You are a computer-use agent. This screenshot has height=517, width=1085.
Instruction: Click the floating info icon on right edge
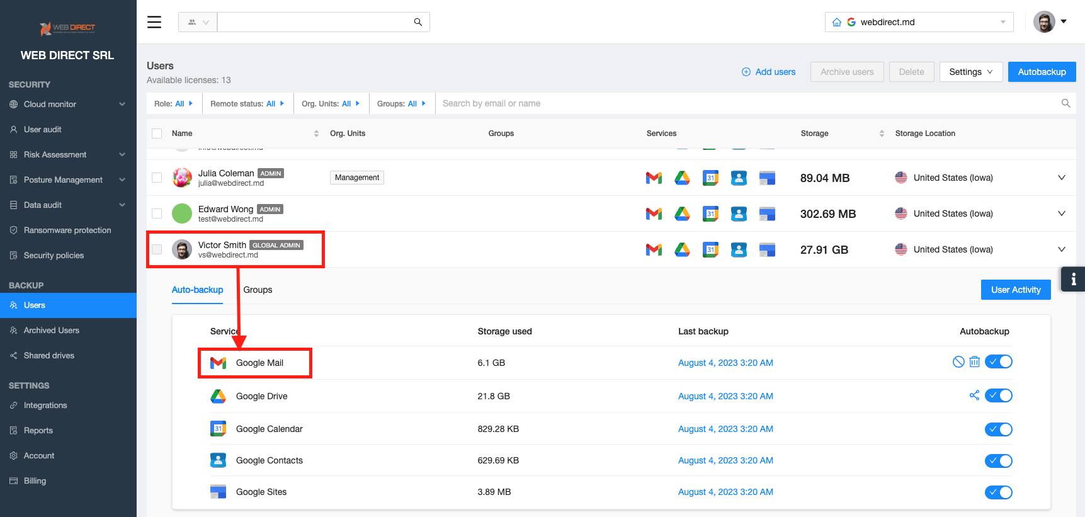(1073, 279)
